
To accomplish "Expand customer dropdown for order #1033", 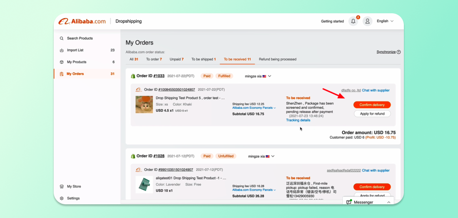I will pos(270,76).
